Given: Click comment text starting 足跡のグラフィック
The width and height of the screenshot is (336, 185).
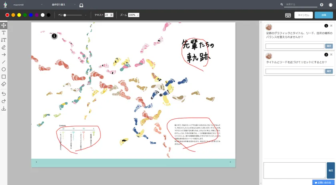Looking at the screenshot, I should (x=299, y=35).
